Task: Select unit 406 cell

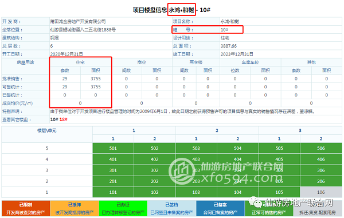Action: [320, 159]
